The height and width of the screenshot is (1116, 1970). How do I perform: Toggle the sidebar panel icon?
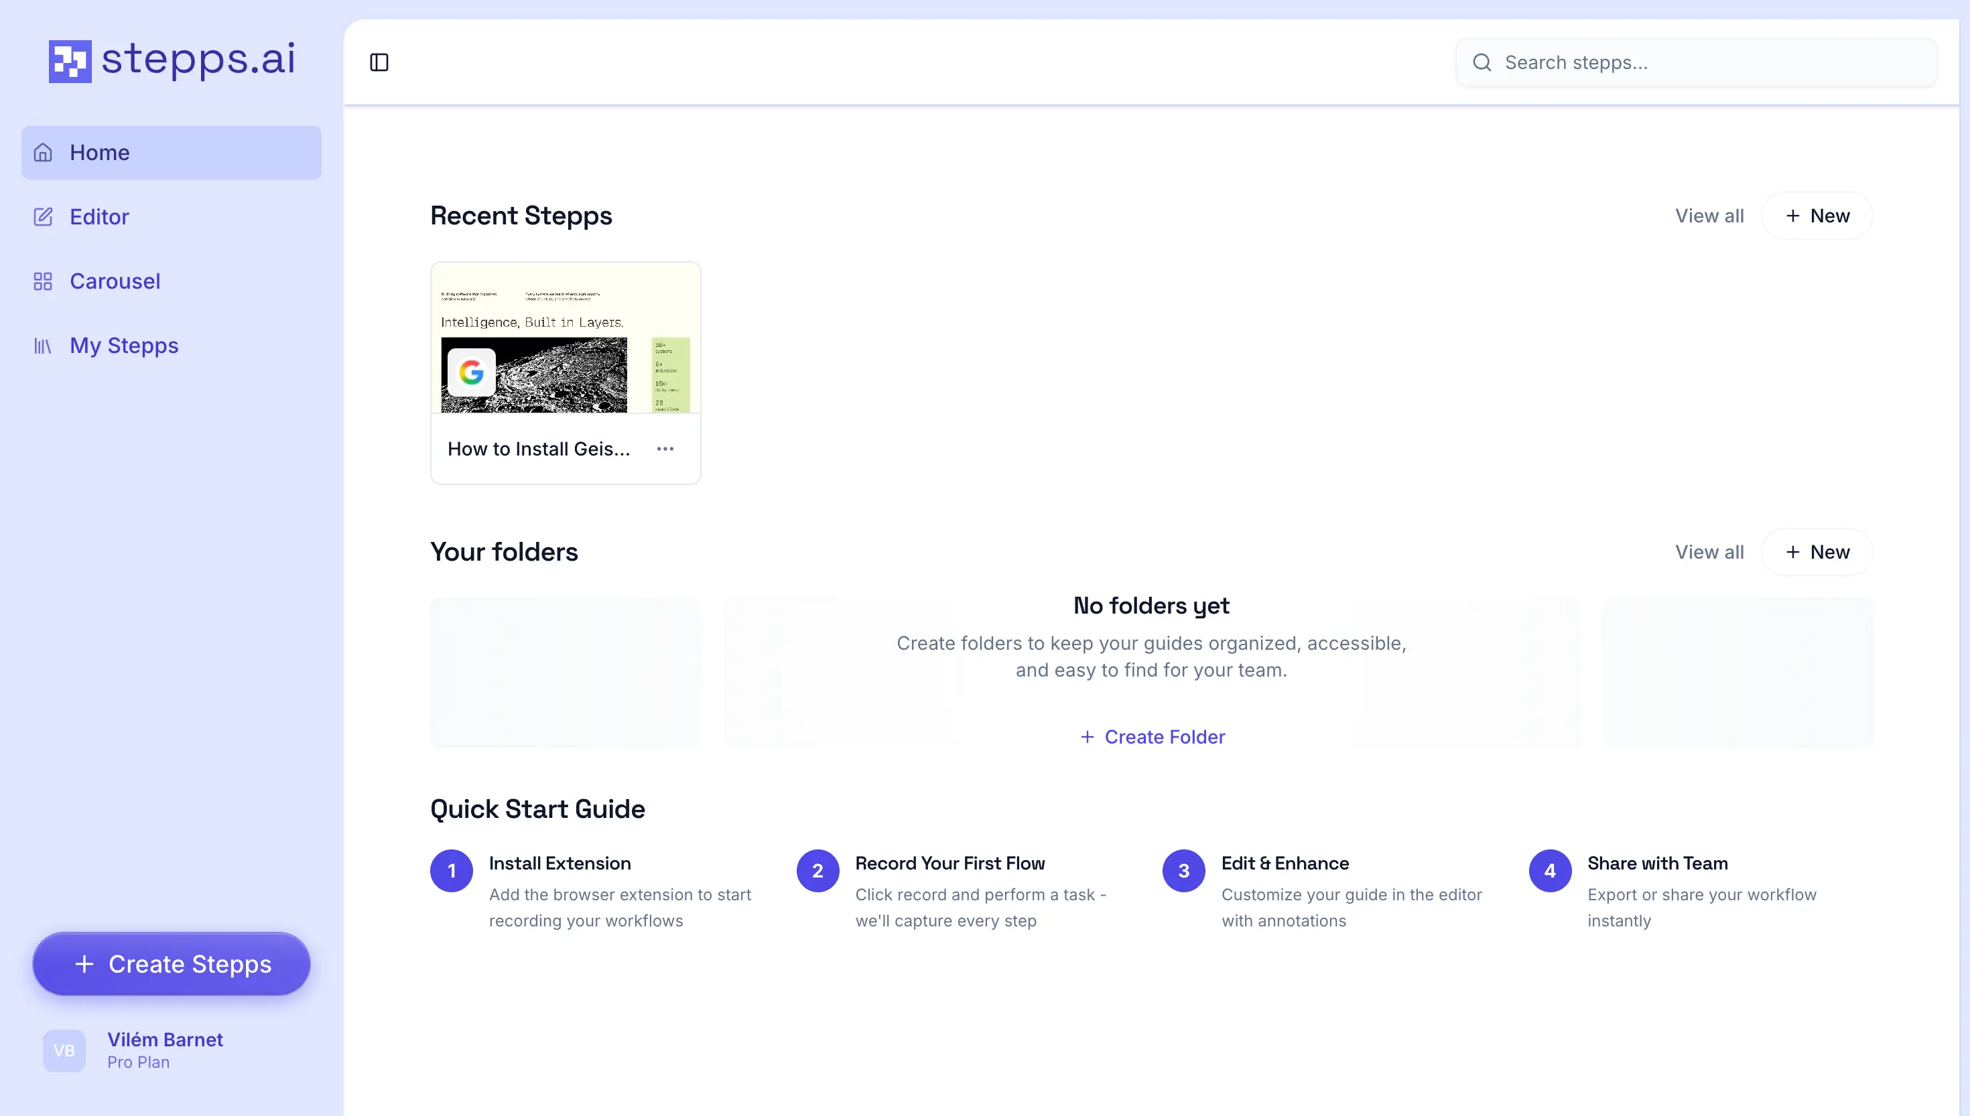(379, 62)
